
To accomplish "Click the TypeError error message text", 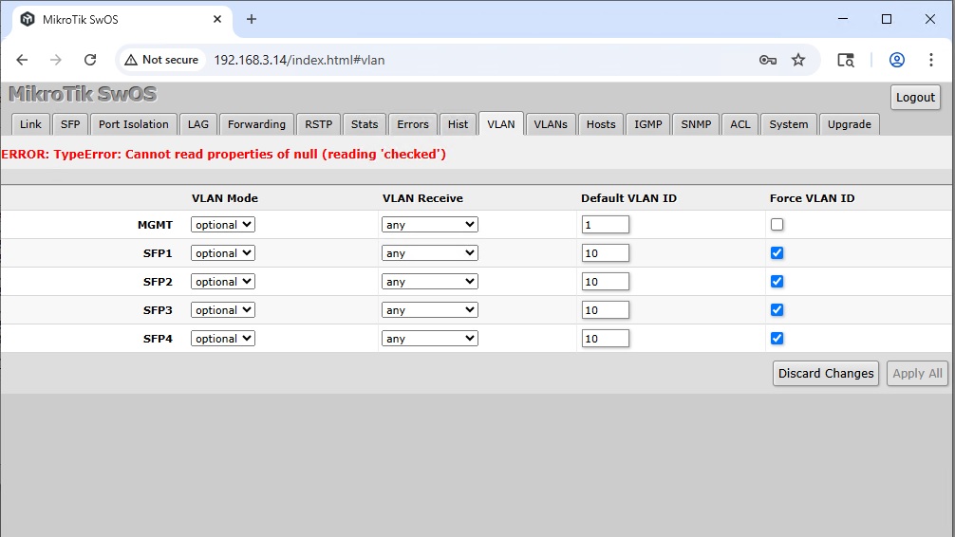I will click(x=223, y=154).
